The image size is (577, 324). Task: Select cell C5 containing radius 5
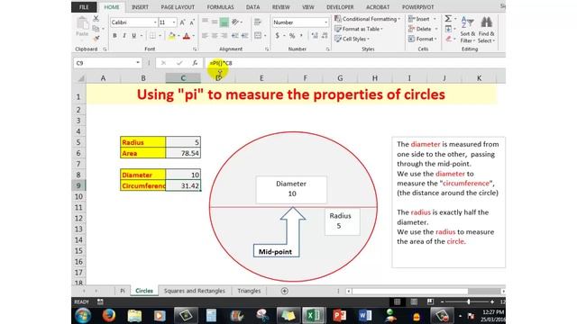tap(183, 142)
